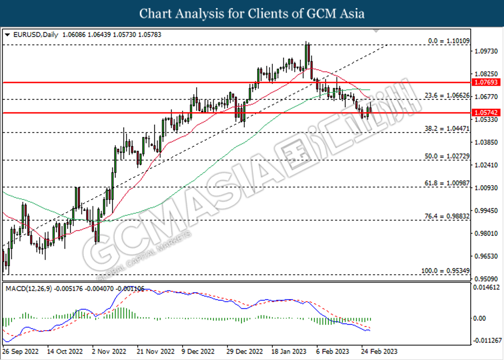Click the MACD(12,26,9) indicator label
This screenshot has width=504, height=360.
29,289
